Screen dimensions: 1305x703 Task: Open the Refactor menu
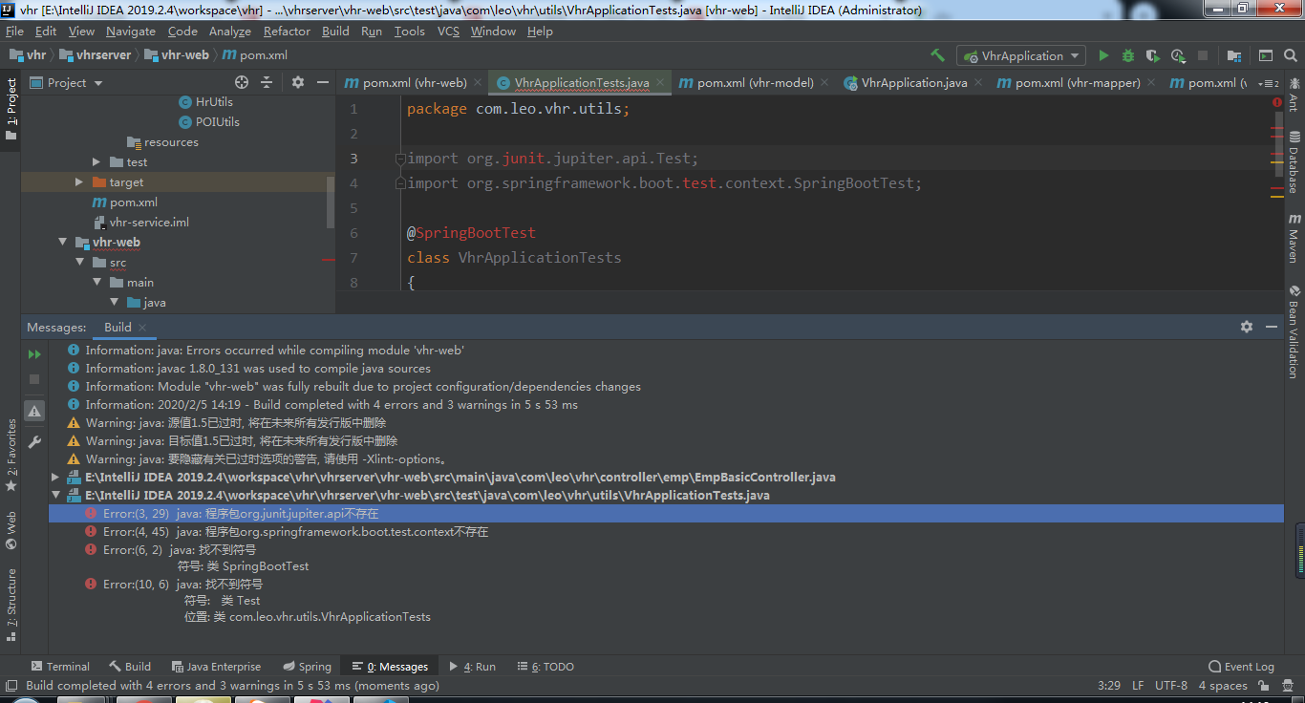[x=287, y=31]
